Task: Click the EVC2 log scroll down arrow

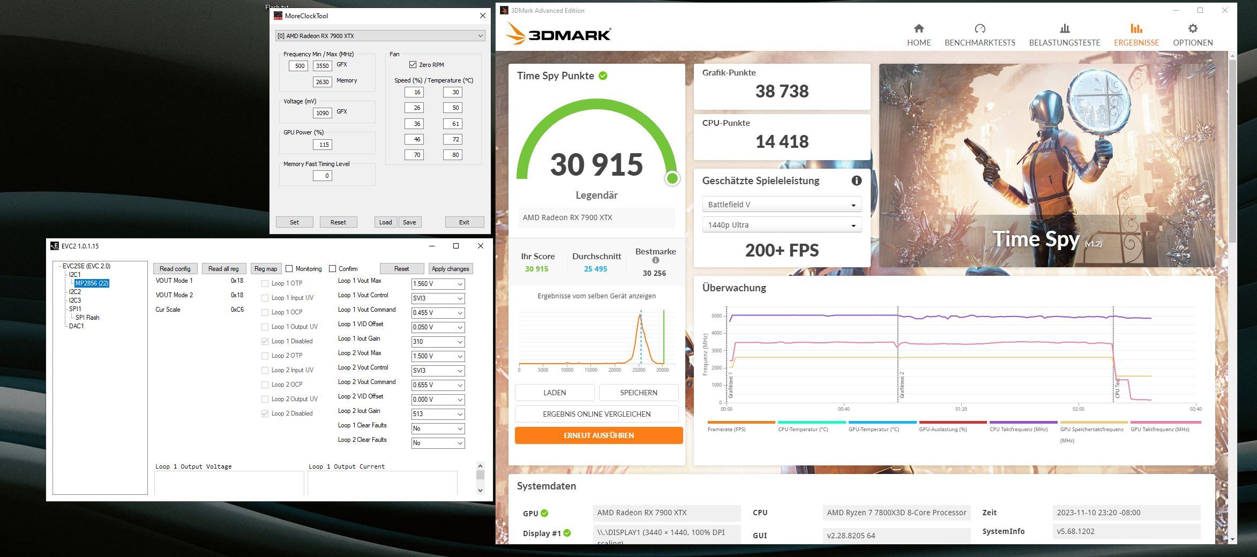Action: (480, 490)
